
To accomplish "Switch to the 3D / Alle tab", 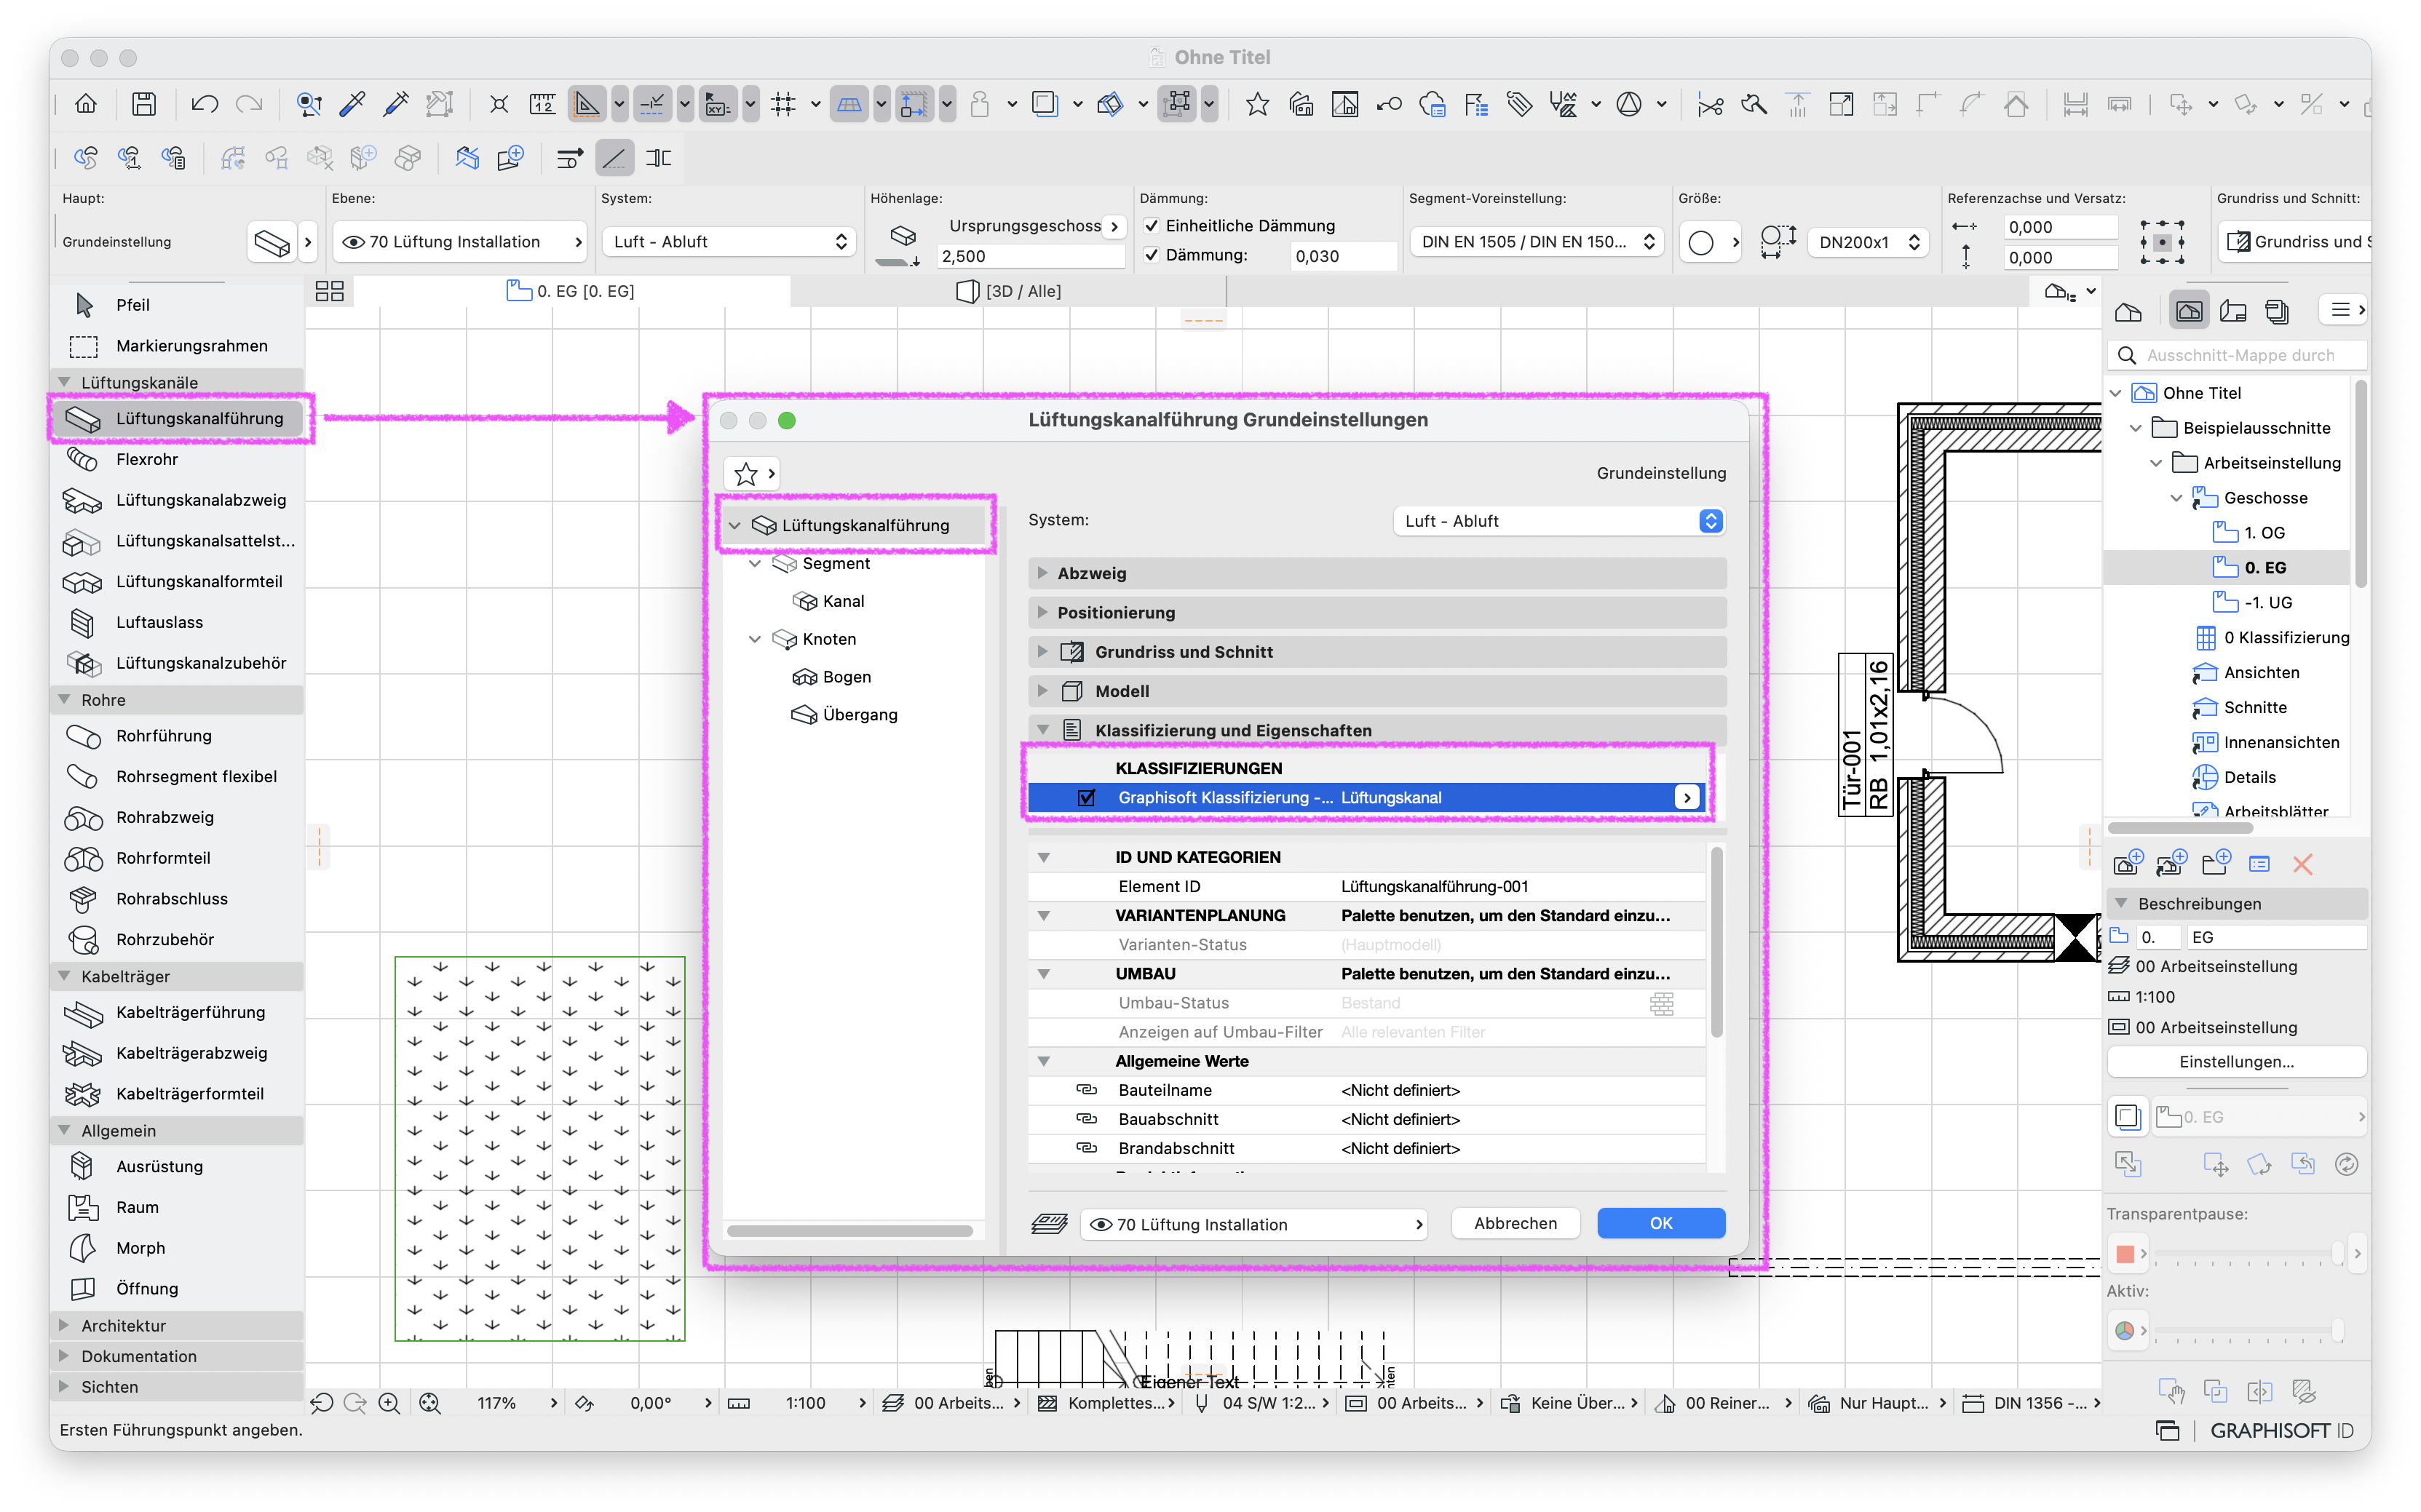I will pyautogui.click(x=1008, y=291).
